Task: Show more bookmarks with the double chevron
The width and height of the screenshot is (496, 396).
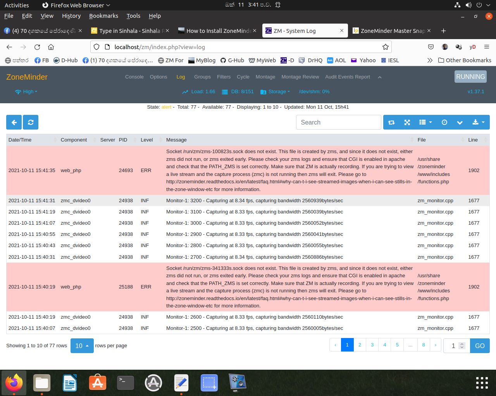Action: tap(430, 60)
